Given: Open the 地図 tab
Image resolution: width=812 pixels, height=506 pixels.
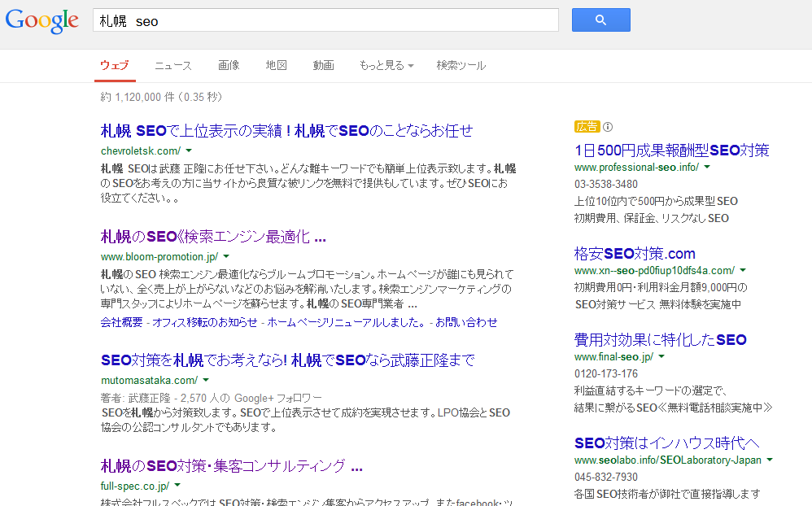Looking at the screenshot, I should click(276, 65).
